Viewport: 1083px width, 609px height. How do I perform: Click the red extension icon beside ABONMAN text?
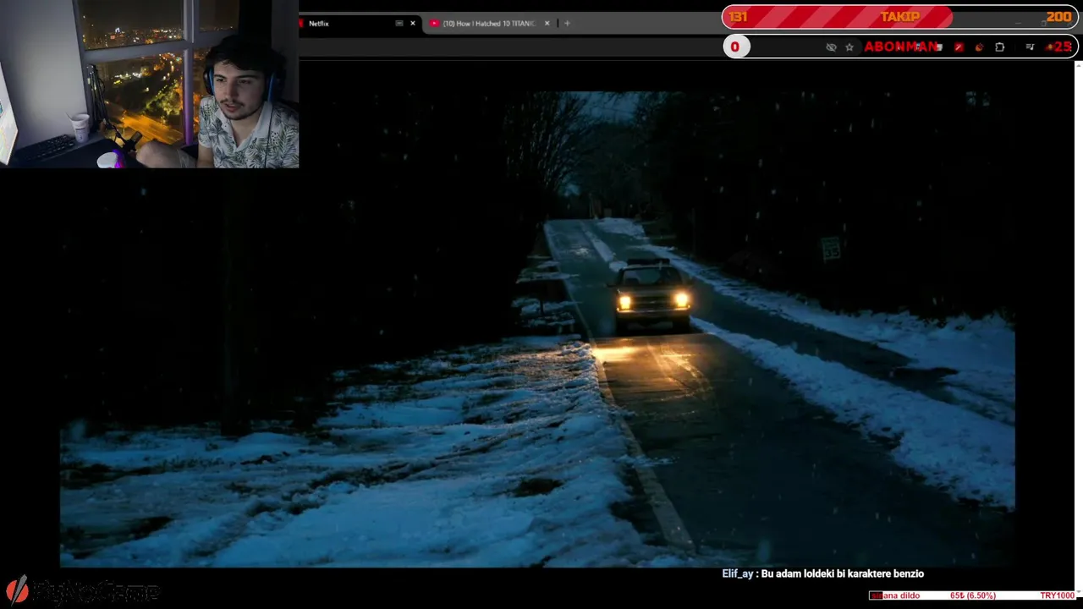point(959,47)
